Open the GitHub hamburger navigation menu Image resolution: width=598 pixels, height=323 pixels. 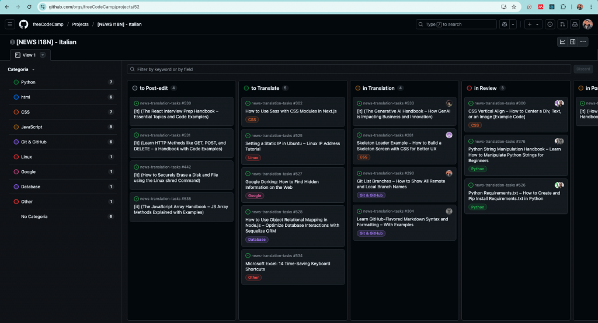(x=10, y=24)
